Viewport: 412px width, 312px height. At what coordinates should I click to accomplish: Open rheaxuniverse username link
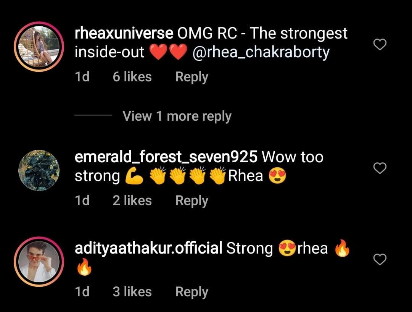124,33
